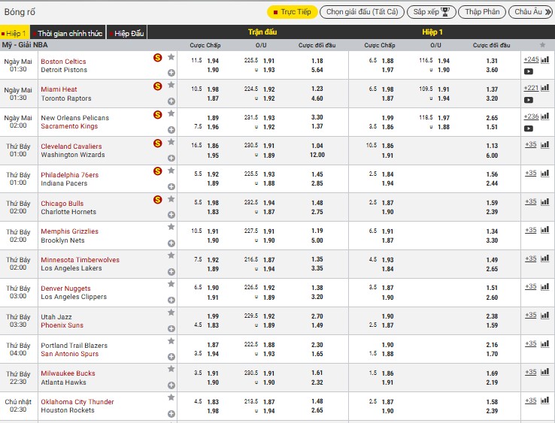Star the Philadelphia 76ers match
Image resolution: width=555 pixels, height=423 pixels.
click(171, 171)
